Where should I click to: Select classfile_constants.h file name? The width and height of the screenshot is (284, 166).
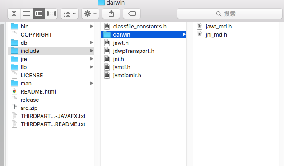tap(140, 27)
